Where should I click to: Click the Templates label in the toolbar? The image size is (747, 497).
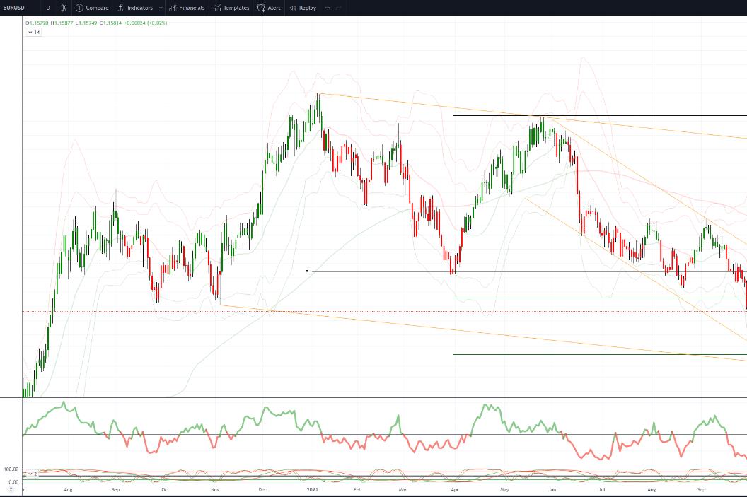coord(236,8)
